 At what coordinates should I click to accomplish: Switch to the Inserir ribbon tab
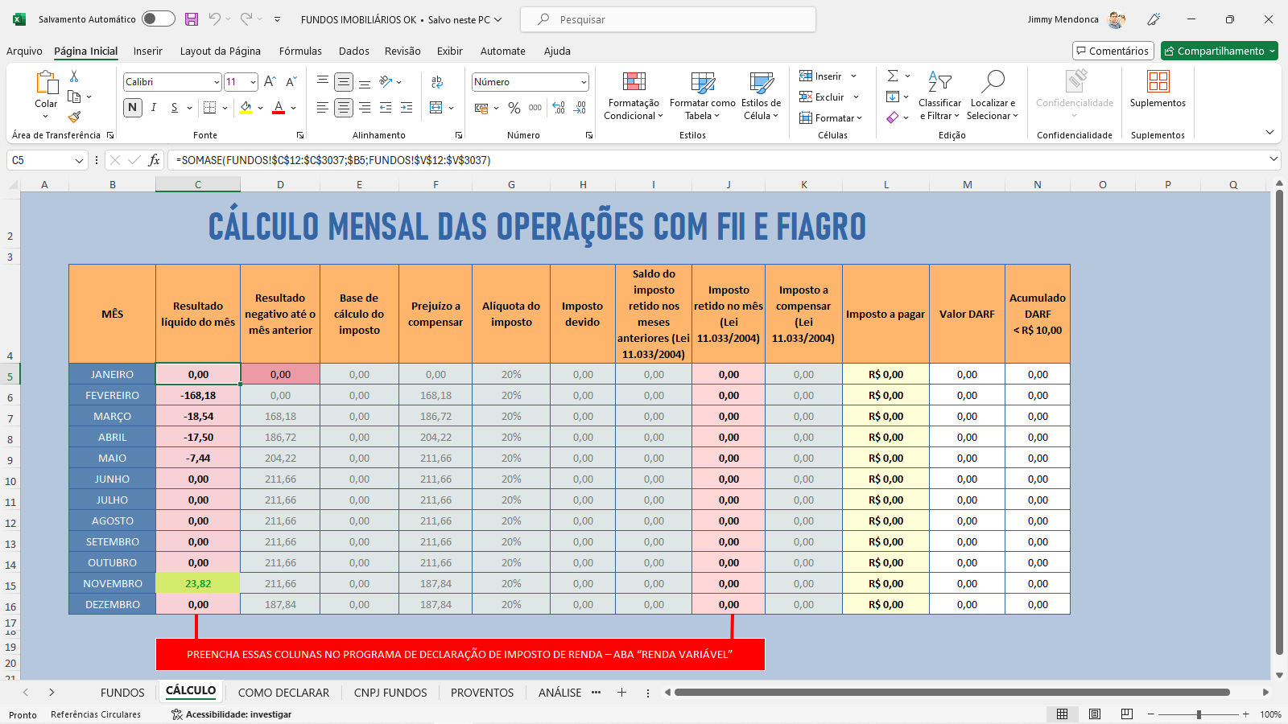pyautogui.click(x=148, y=51)
